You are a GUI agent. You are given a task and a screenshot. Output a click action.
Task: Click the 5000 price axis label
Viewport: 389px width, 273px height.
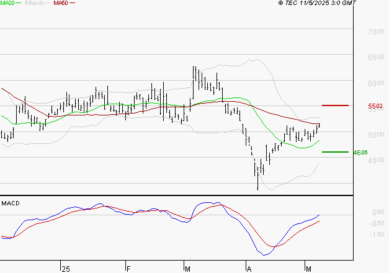coord(377,135)
